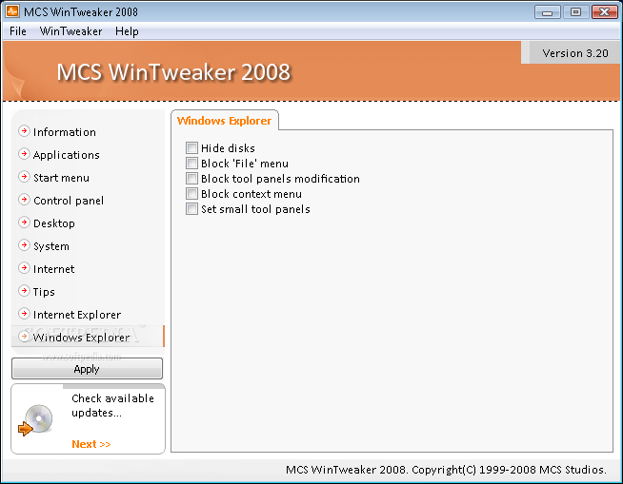Close the WinTweaker window
The width and height of the screenshot is (623, 484).
tap(604, 12)
